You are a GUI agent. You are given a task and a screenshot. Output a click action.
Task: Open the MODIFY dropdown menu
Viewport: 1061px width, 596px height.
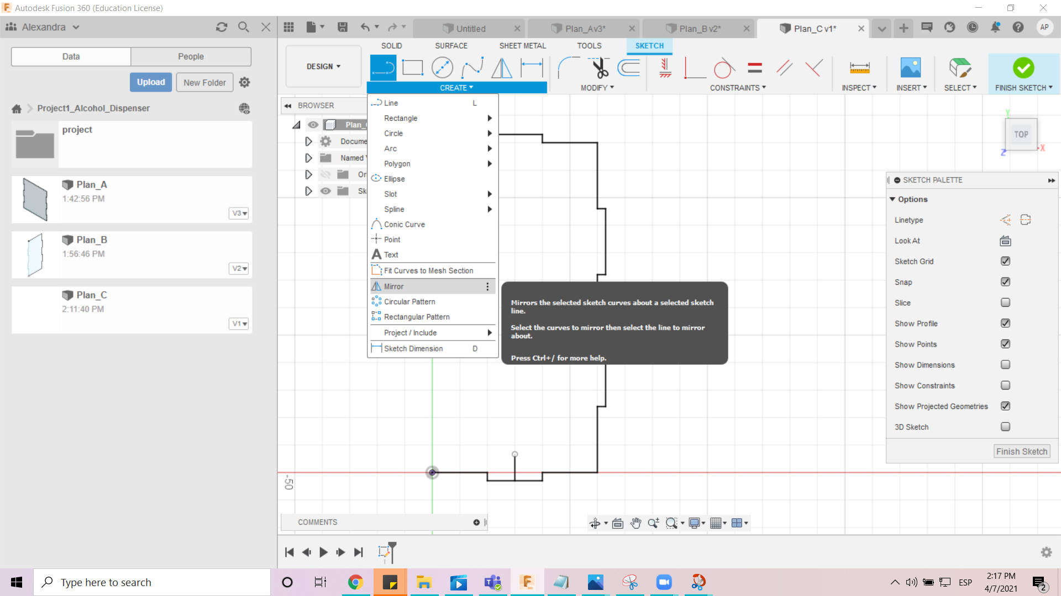597,88
